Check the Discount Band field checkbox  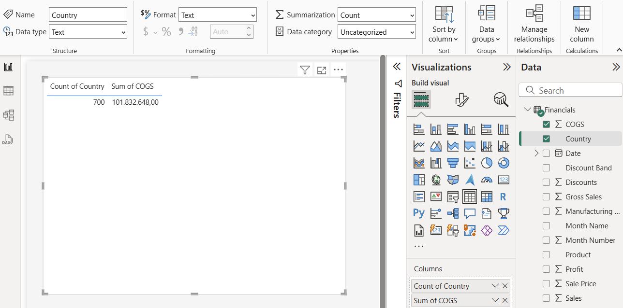(546, 168)
